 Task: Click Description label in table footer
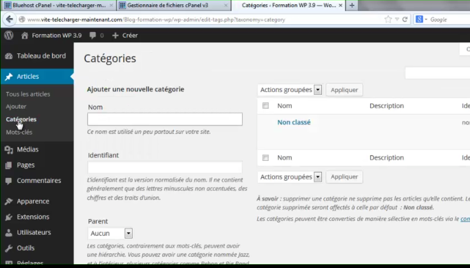[x=387, y=158]
